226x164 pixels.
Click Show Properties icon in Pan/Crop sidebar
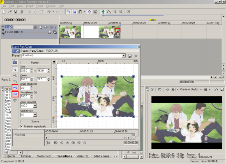click(15, 62)
